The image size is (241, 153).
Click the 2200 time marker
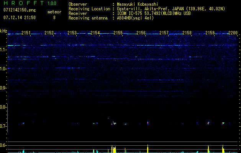point(233,33)
